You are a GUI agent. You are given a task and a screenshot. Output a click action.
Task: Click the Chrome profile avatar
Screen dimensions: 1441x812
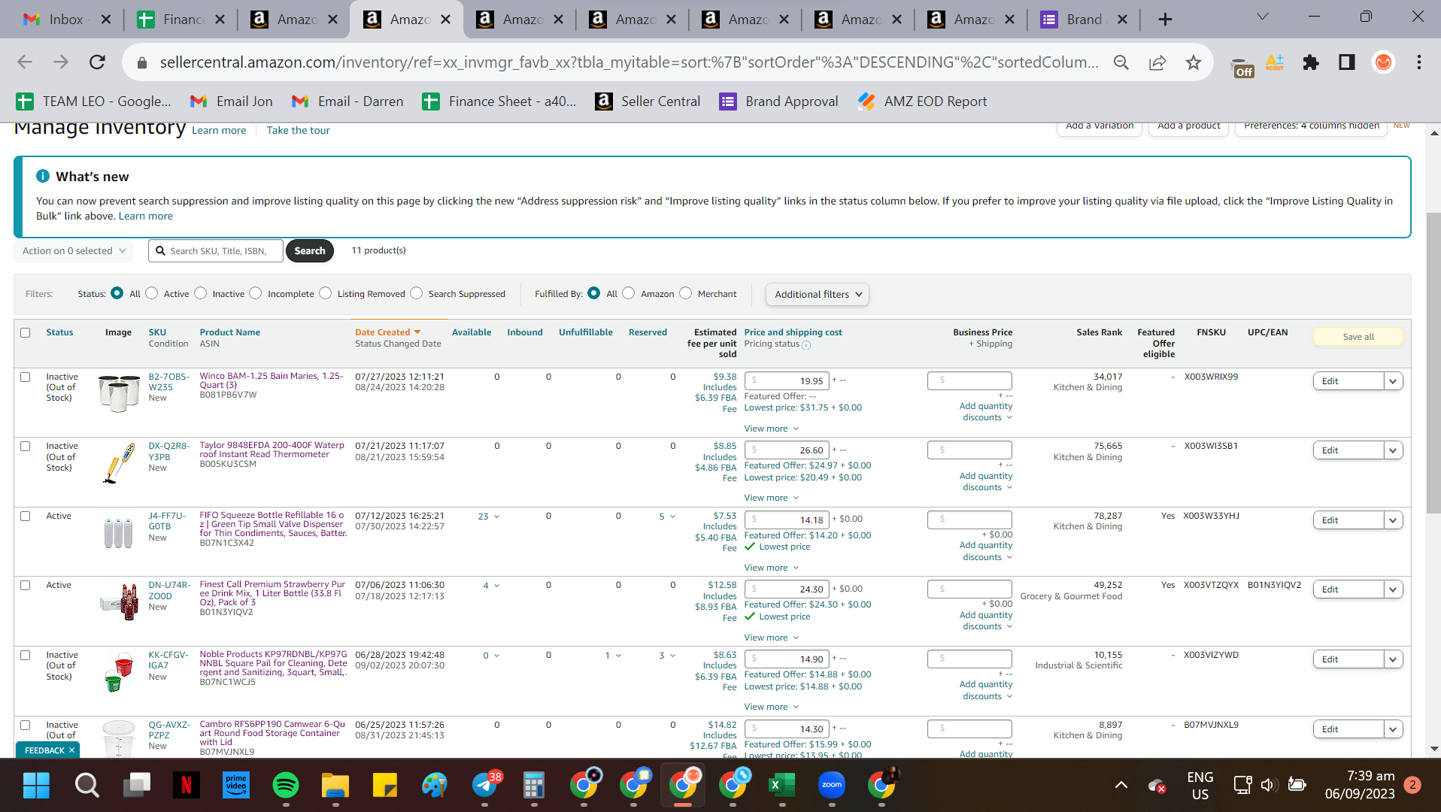(1383, 62)
